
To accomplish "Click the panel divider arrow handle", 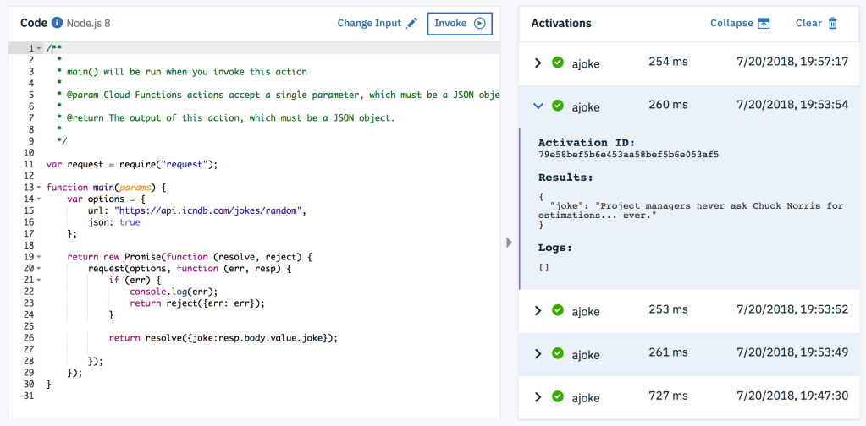I will [509, 243].
